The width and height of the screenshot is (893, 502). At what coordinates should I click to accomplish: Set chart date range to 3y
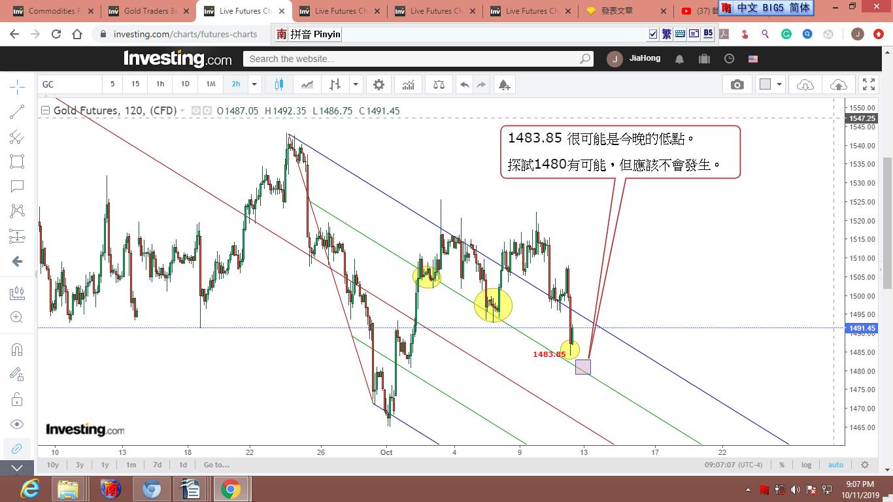click(80, 465)
